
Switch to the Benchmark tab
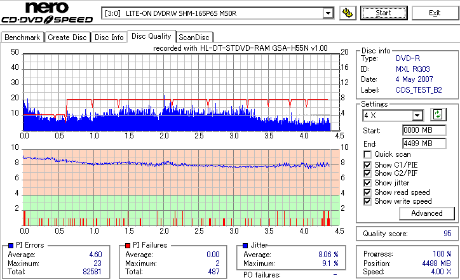point(22,37)
